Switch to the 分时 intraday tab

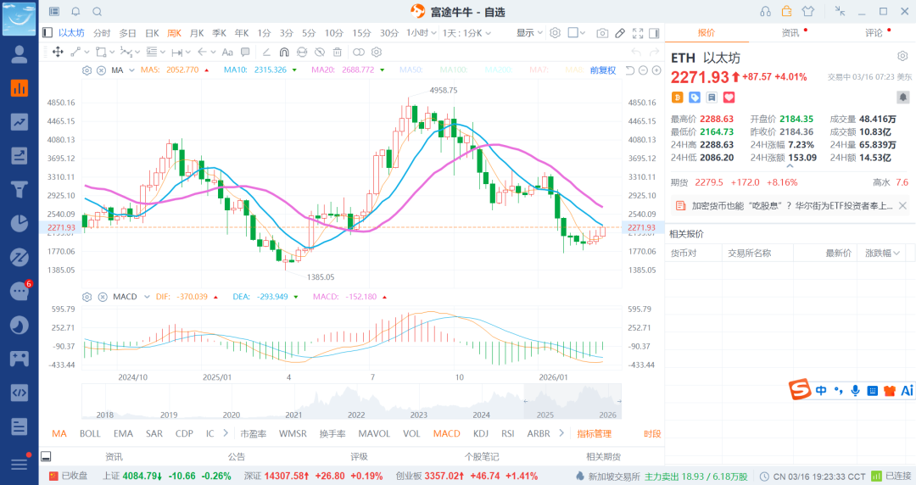tap(102, 33)
